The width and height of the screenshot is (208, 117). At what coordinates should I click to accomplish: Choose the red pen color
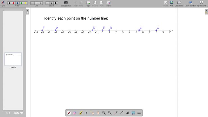point(13,3)
